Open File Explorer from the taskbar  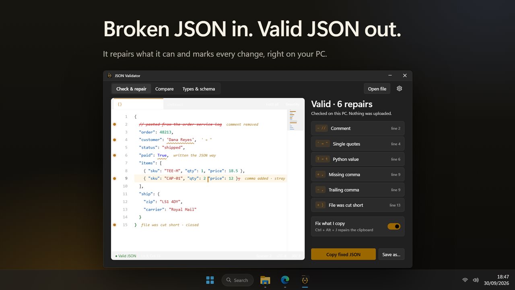click(x=265, y=280)
